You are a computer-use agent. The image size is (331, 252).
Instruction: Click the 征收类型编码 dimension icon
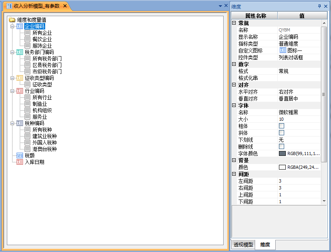[20, 78]
